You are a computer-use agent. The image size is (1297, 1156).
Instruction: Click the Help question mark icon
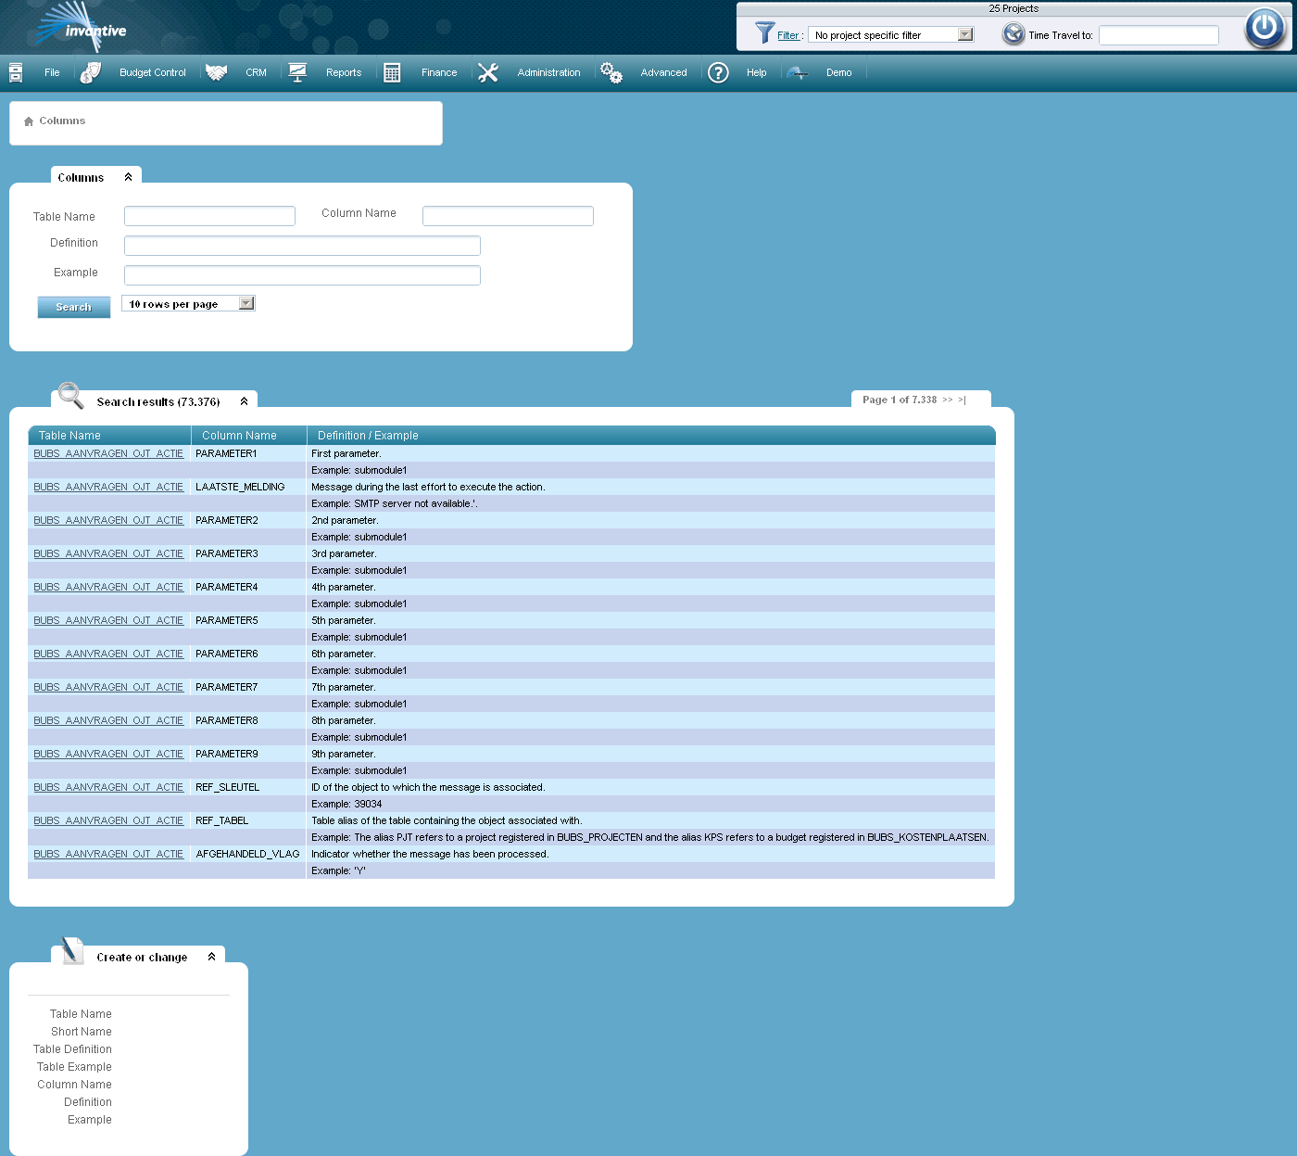[718, 72]
